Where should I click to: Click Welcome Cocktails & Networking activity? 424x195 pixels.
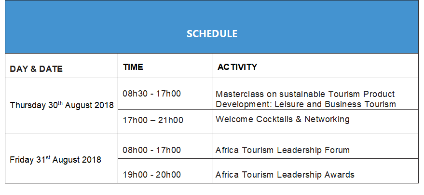pyautogui.click(x=283, y=119)
